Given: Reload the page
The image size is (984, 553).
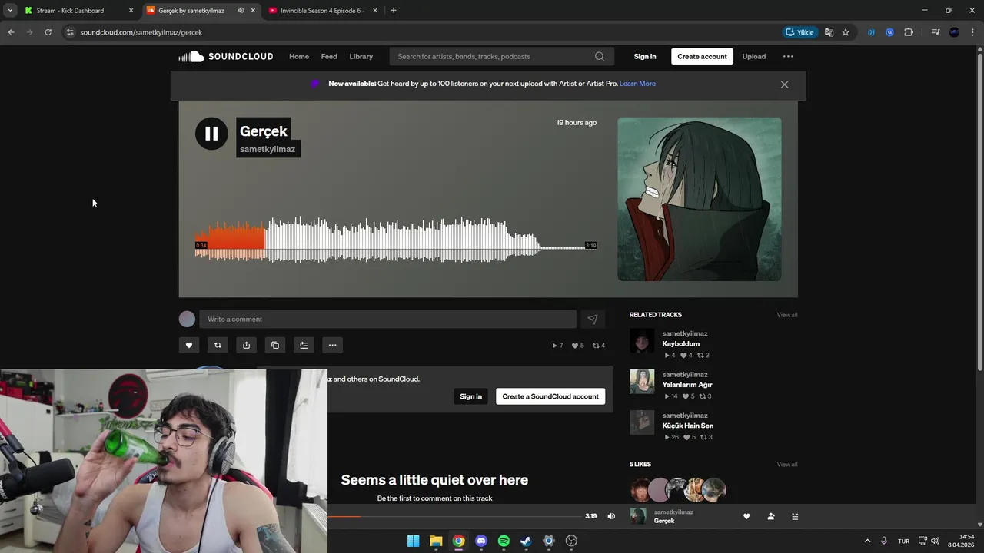Looking at the screenshot, I should tap(48, 32).
